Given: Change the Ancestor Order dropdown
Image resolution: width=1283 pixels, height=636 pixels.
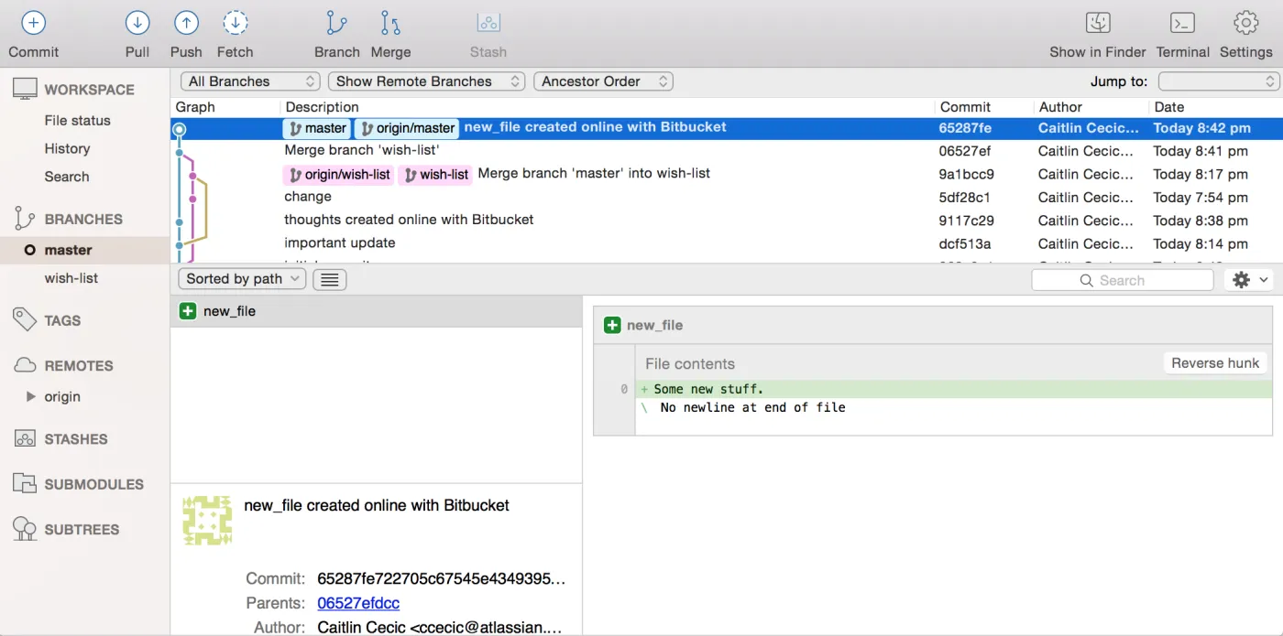Looking at the screenshot, I should pyautogui.click(x=603, y=81).
